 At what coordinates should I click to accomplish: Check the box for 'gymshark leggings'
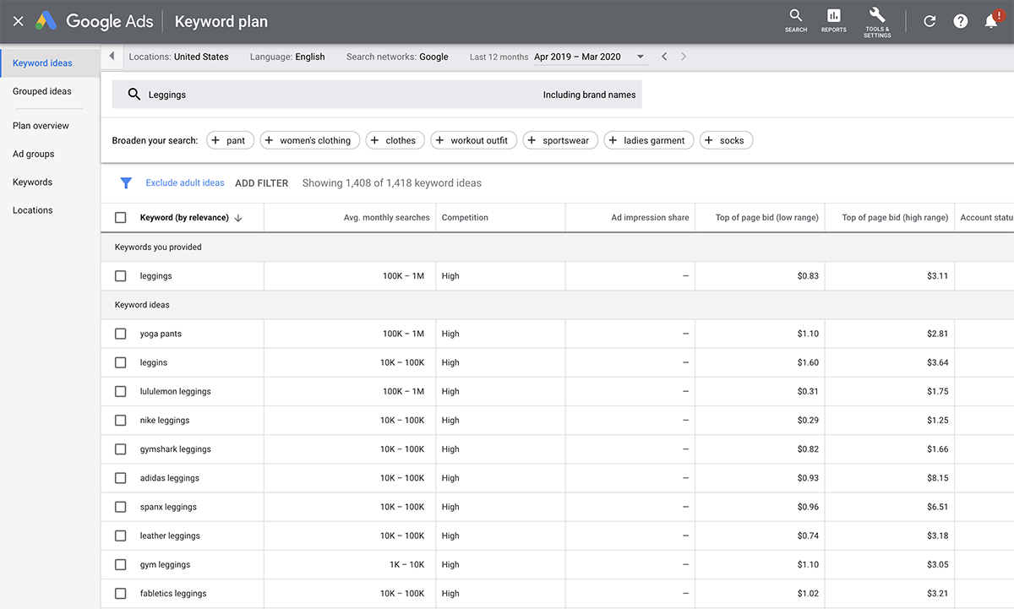point(120,449)
